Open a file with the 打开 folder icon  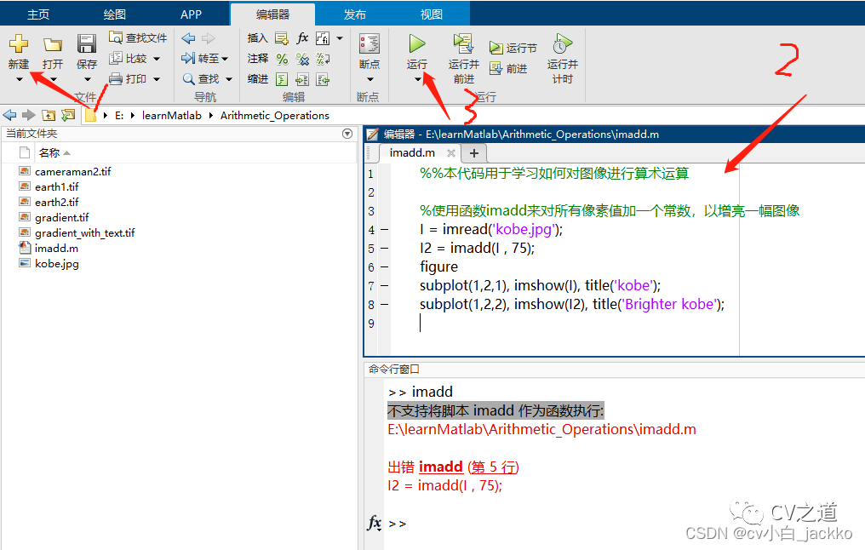52,43
